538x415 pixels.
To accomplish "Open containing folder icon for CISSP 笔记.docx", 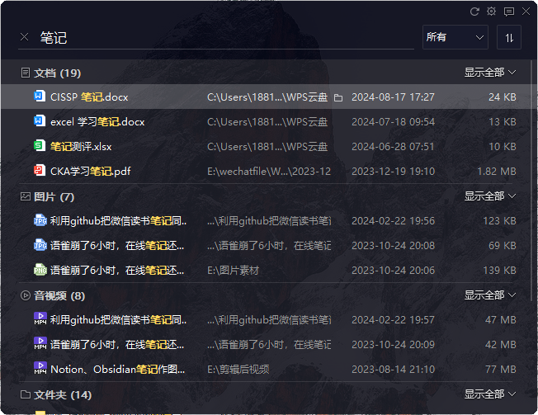I will tap(338, 97).
